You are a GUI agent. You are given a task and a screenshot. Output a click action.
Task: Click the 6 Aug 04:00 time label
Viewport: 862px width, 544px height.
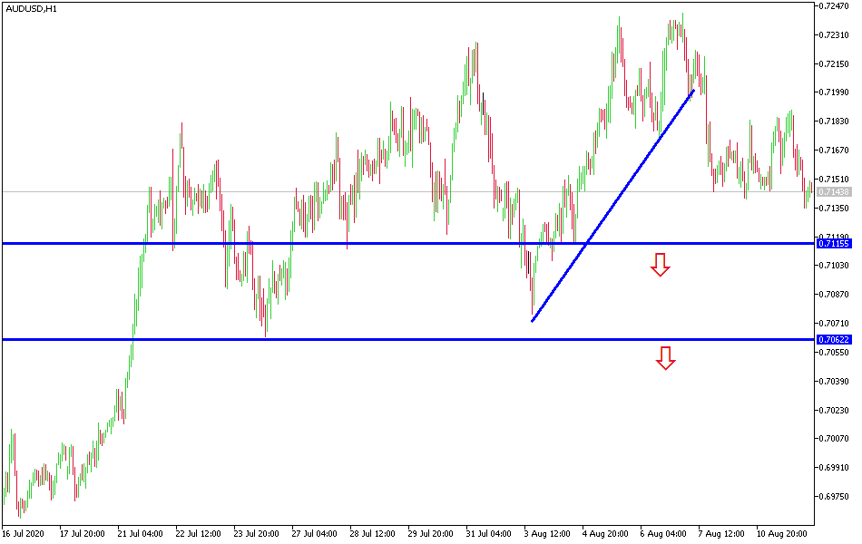point(663,533)
